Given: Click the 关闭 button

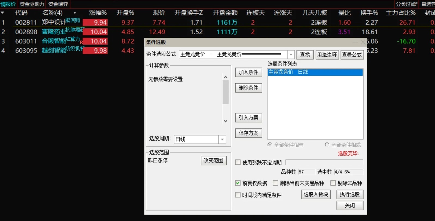Looking at the screenshot, I should point(350,205).
